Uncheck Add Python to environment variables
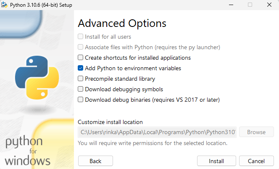Image resolution: width=279 pixels, height=169 pixels. [81, 68]
